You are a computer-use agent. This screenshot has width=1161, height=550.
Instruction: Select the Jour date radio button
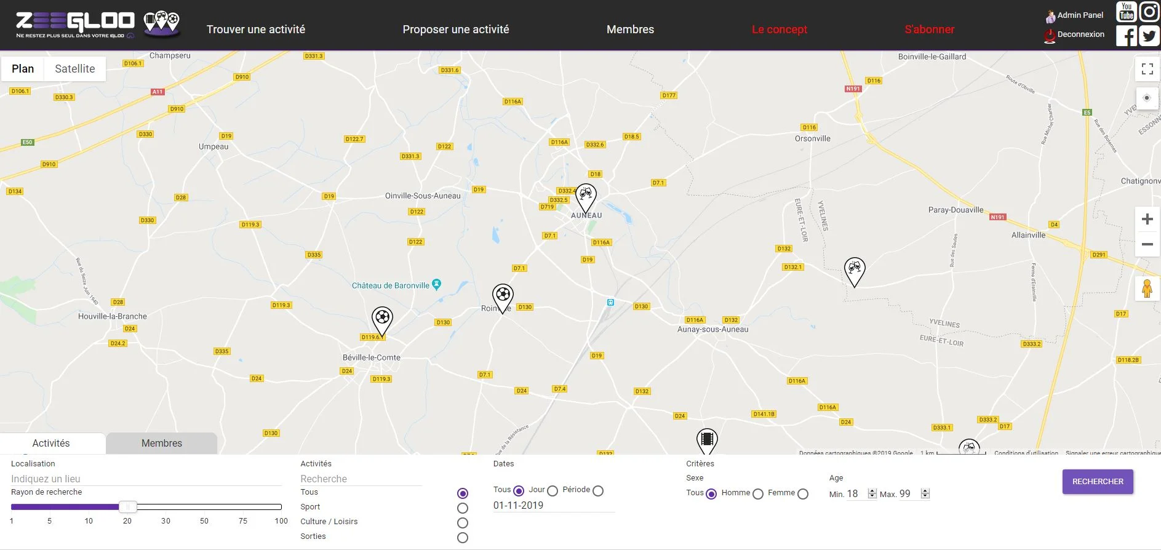(x=553, y=491)
